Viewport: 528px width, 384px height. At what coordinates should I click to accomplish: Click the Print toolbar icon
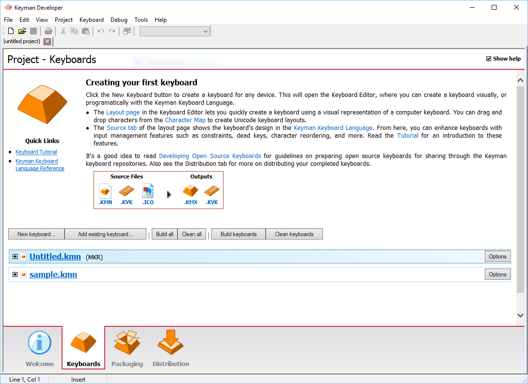(x=48, y=32)
